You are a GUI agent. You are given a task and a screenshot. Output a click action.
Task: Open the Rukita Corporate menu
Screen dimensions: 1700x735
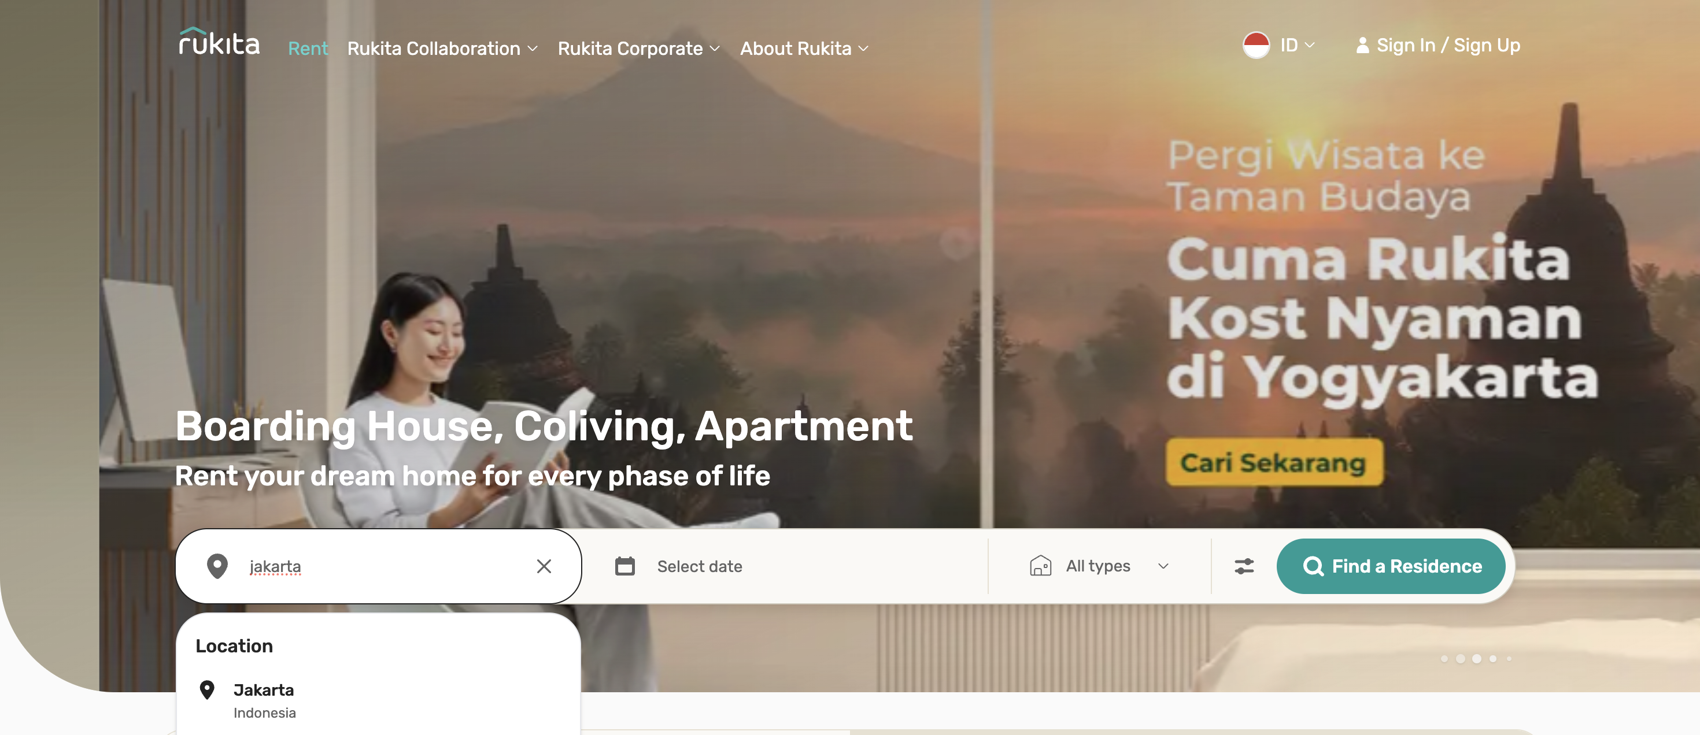click(x=638, y=49)
